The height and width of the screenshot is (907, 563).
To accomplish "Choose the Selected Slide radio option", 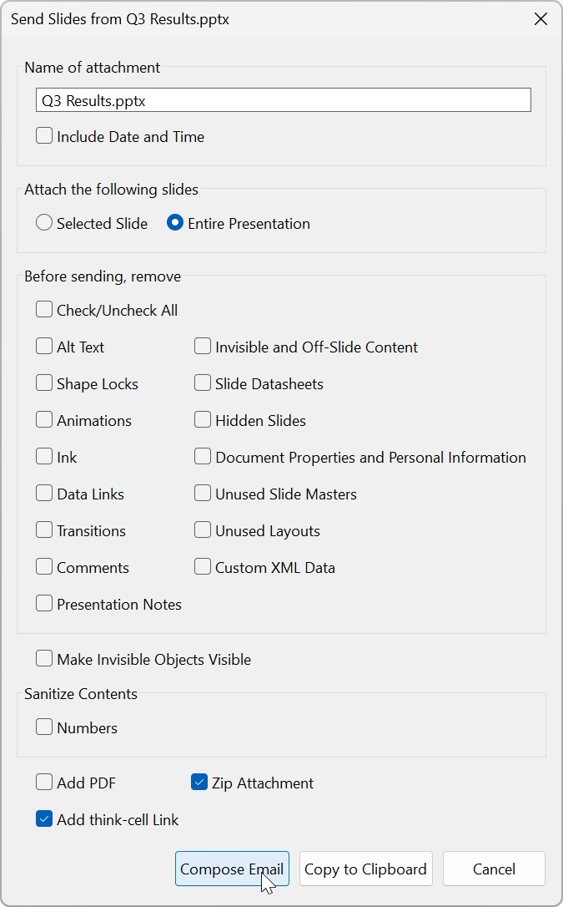I will (x=44, y=223).
